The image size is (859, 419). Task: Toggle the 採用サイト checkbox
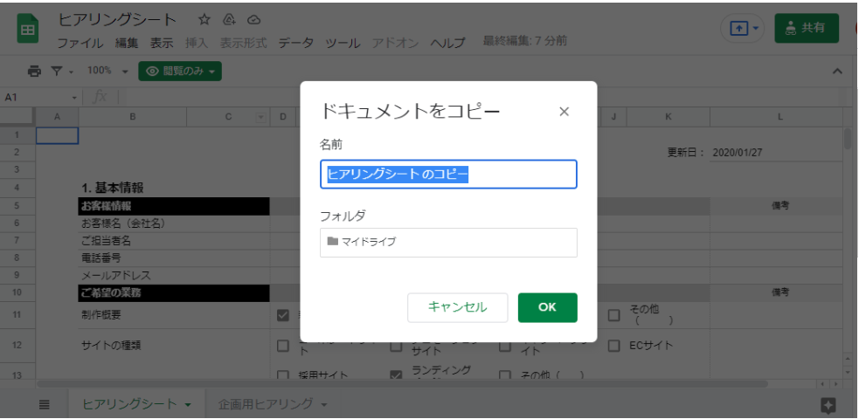pyautogui.click(x=282, y=375)
